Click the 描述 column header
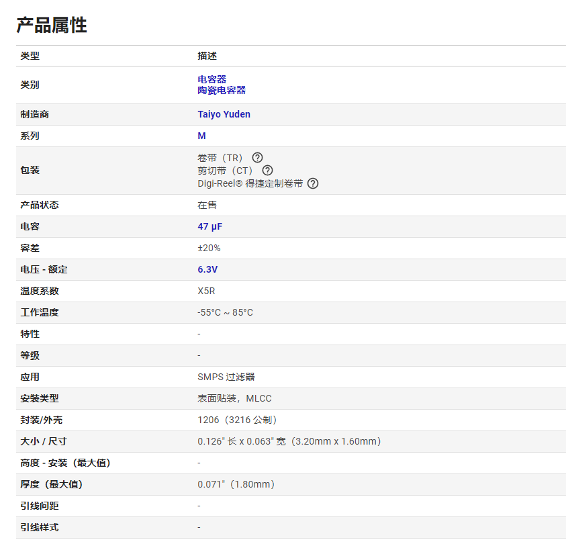 pos(207,56)
